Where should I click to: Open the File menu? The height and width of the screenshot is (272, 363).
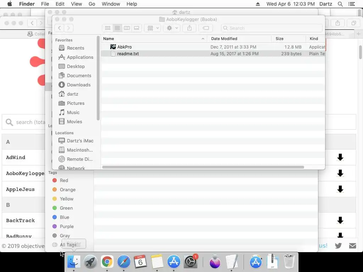pos(45,4)
